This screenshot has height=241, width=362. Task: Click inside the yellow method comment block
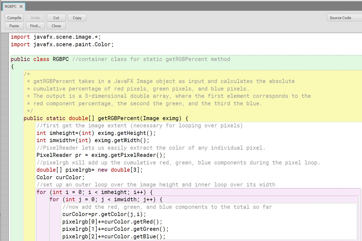click(134, 89)
